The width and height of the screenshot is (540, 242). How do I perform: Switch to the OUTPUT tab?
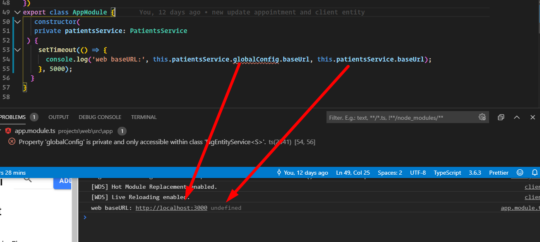(x=58, y=117)
